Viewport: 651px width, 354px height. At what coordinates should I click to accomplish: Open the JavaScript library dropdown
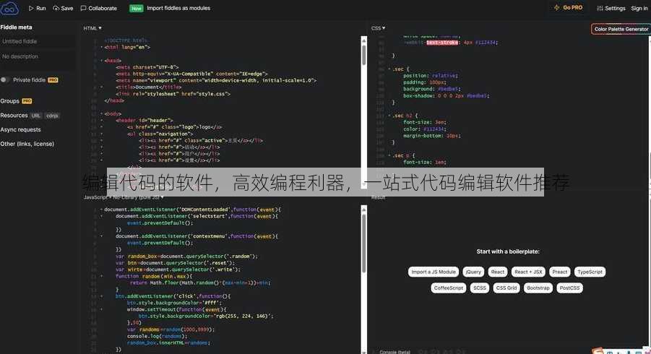(124, 197)
